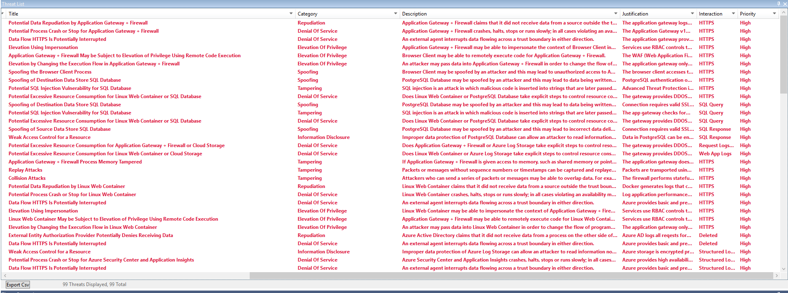
Task: Open the Title column filter dropdown arrow
Action: click(x=291, y=13)
